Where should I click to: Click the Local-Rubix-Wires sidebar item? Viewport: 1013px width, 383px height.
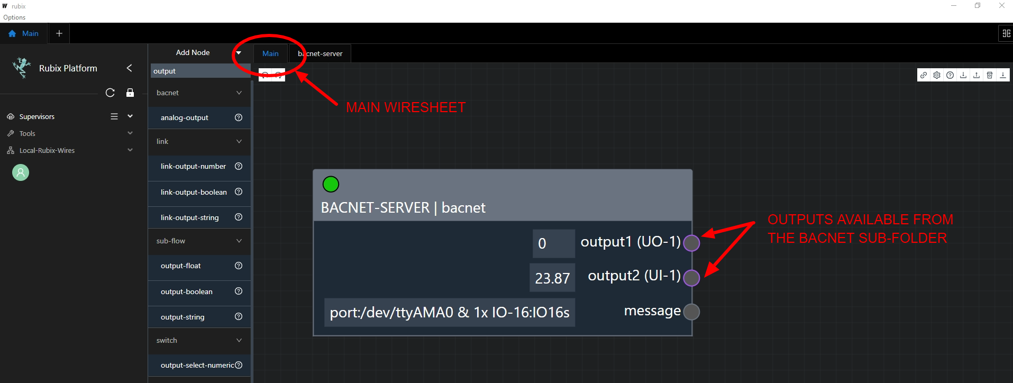47,150
